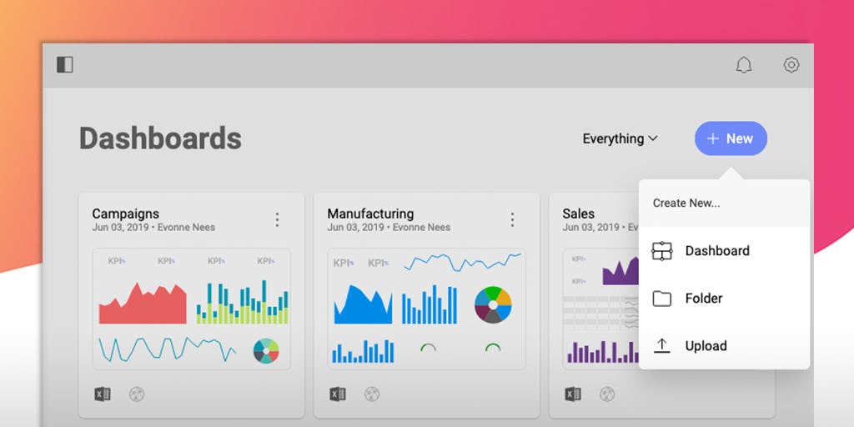Open the notifications bell
This screenshot has height=427, width=854.
743,65
